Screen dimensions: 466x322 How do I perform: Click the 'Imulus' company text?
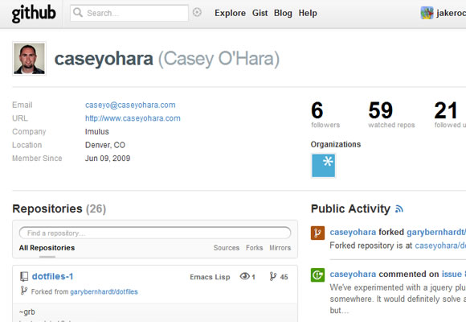point(97,132)
